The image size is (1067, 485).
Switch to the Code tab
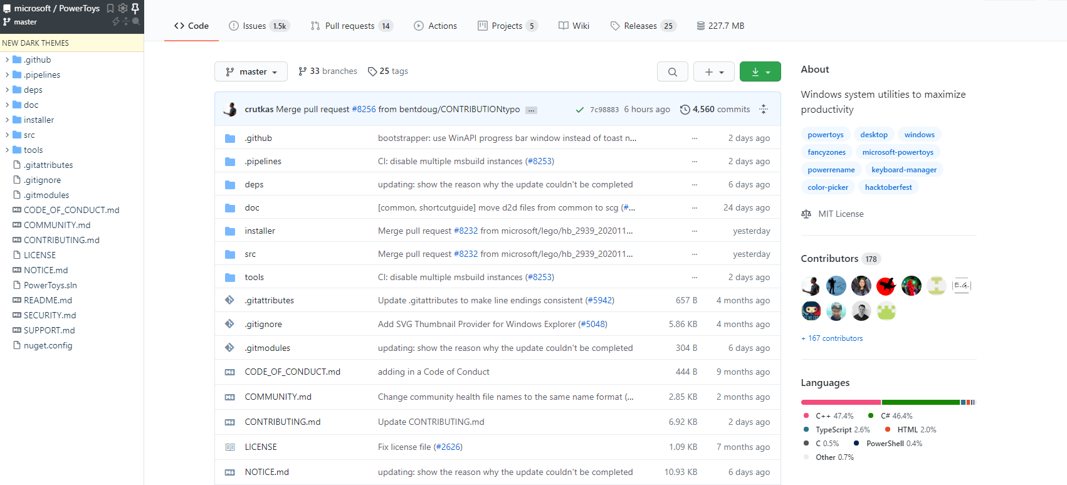pyautogui.click(x=191, y=26)
